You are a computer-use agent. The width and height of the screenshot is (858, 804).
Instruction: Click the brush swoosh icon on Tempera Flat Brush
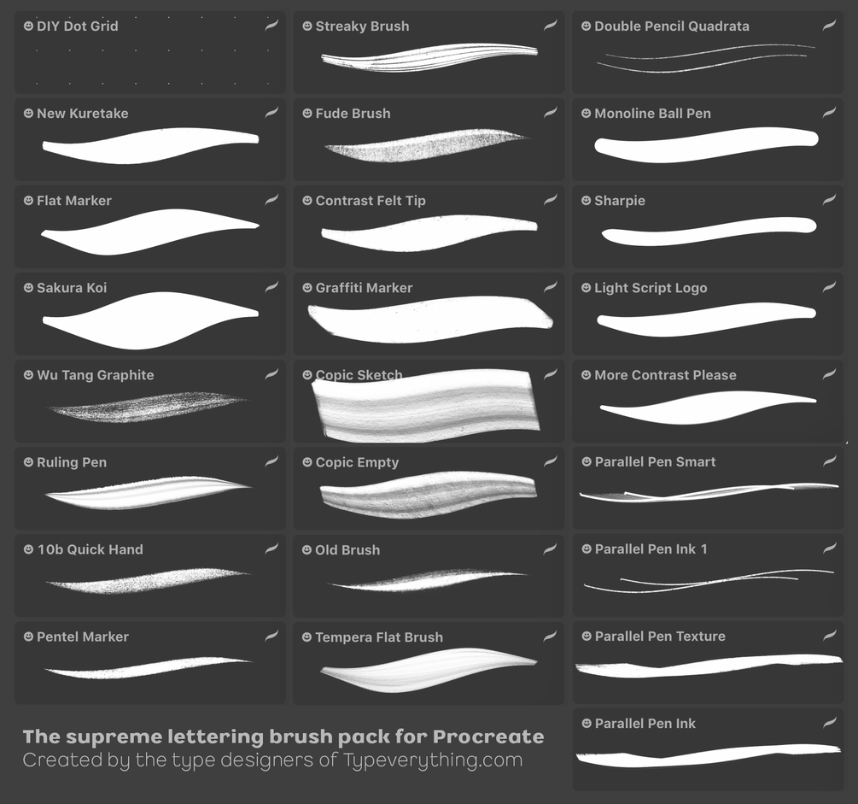pos(550,636)
